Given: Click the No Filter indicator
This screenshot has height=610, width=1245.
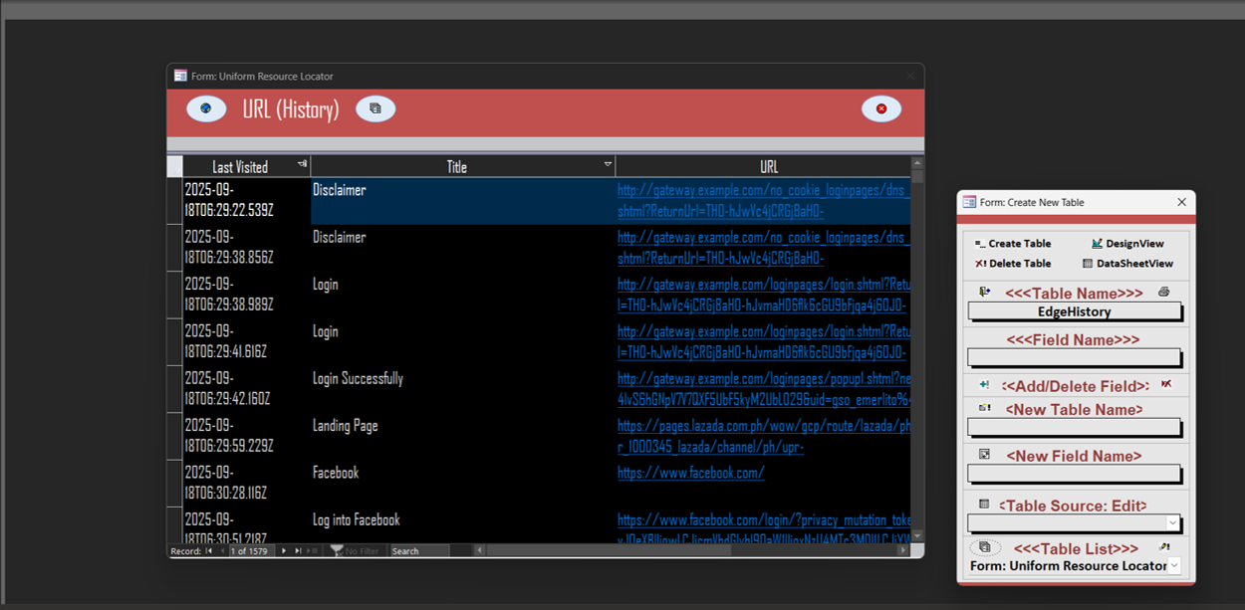Looking at the screenshot, I should [355, 550].
